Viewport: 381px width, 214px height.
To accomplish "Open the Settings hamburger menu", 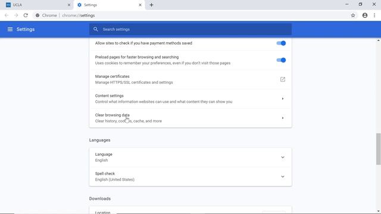I will [x=10, y=29].
